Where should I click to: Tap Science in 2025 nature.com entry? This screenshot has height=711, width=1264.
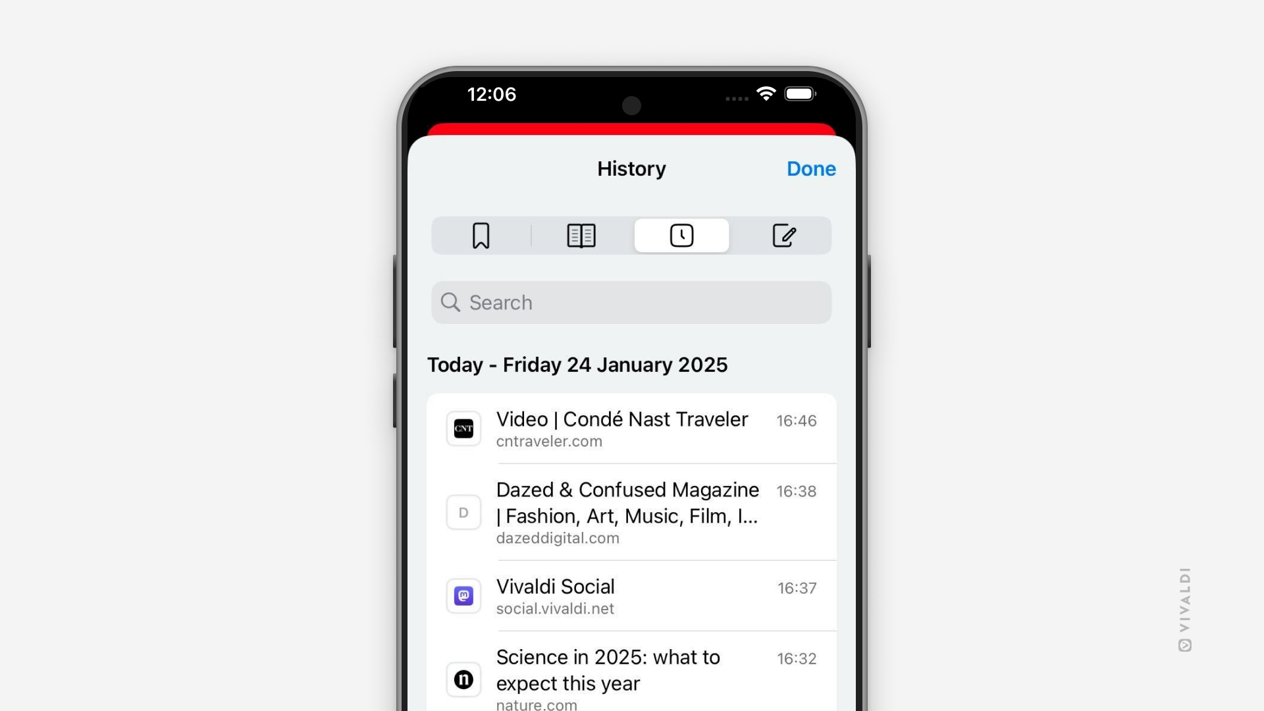[632, 677]
